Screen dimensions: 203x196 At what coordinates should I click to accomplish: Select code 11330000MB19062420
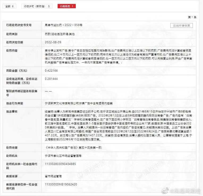tap(61, 184)
